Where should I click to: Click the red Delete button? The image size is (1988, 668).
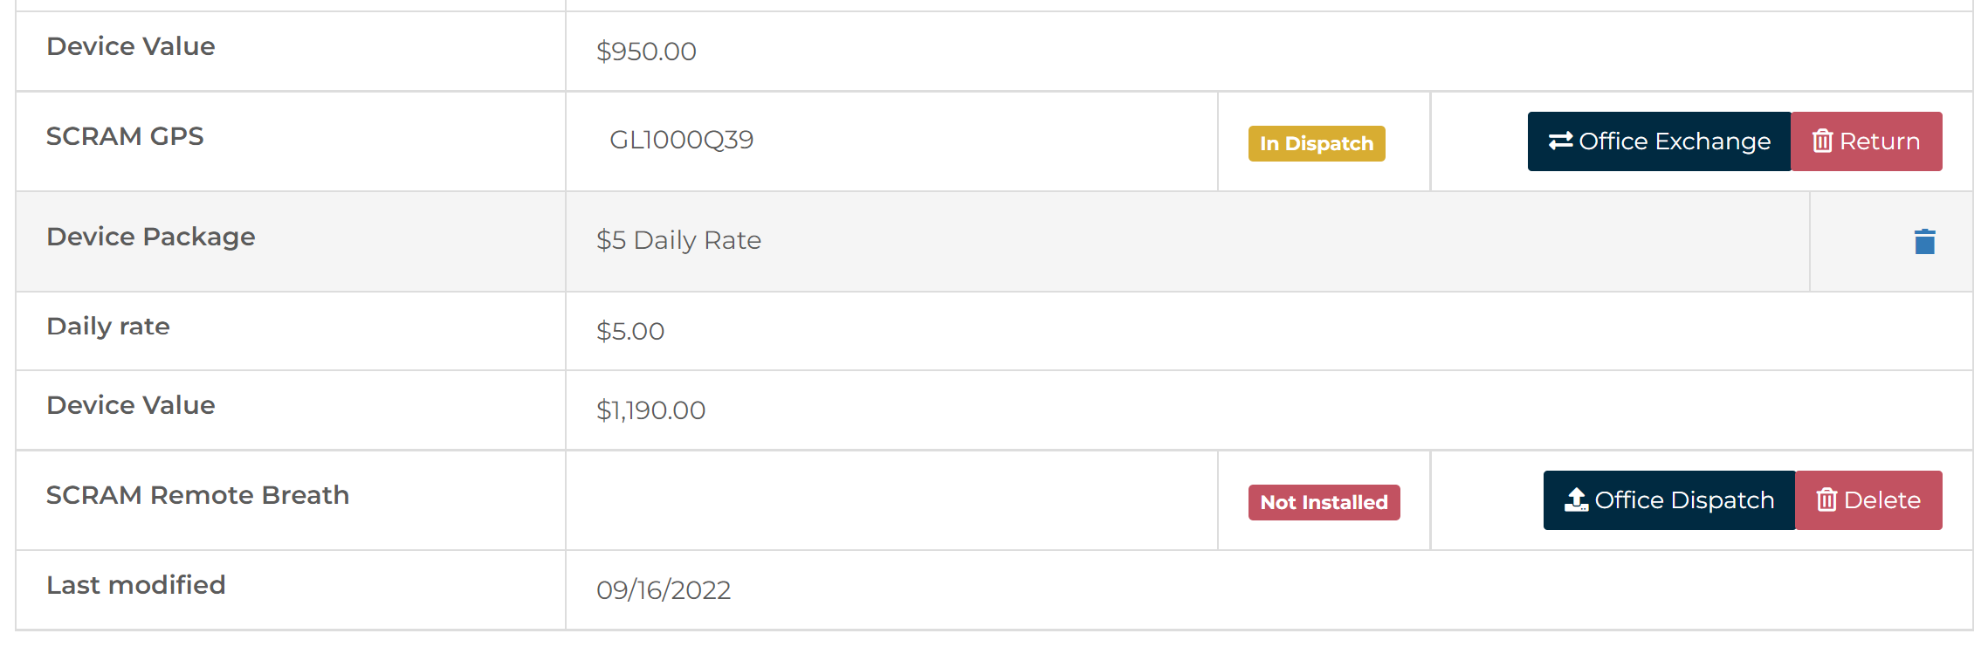(x=1868, y=500)
